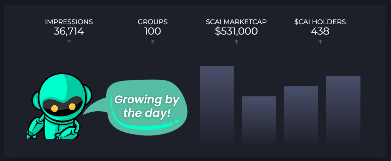Screen dimensions: 391x161
Task: Click the up arrow below $CAI Marketcap
Action: 237,42
